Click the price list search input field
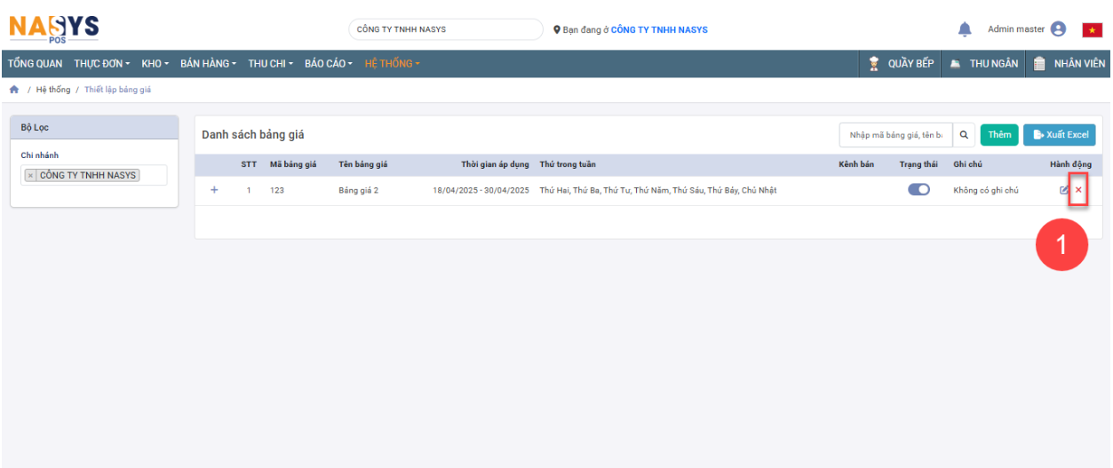Viewport: 1113px width, 468px height. [x=894, y=135]
